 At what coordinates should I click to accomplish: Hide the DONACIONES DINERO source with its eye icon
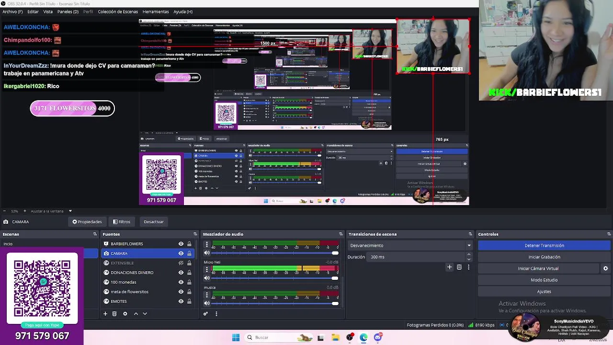[181, 273]
